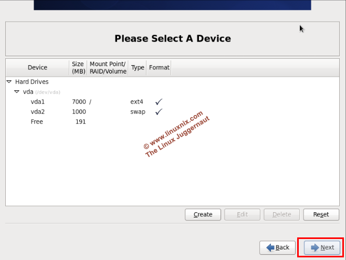Click the Mount Point/RAID/Volume column header
Viewport: 346px width, 260px height.
[x=108, y=68]
